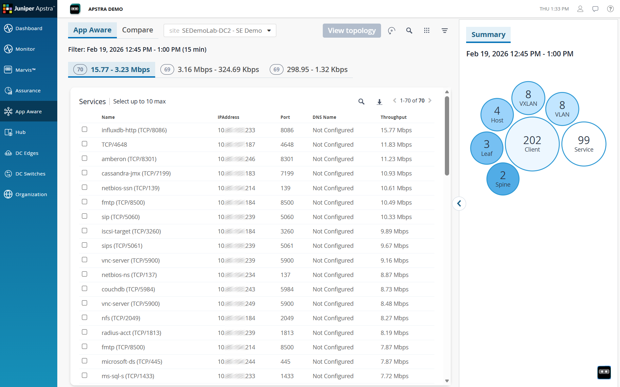Go to next Services page

point(430,101)
